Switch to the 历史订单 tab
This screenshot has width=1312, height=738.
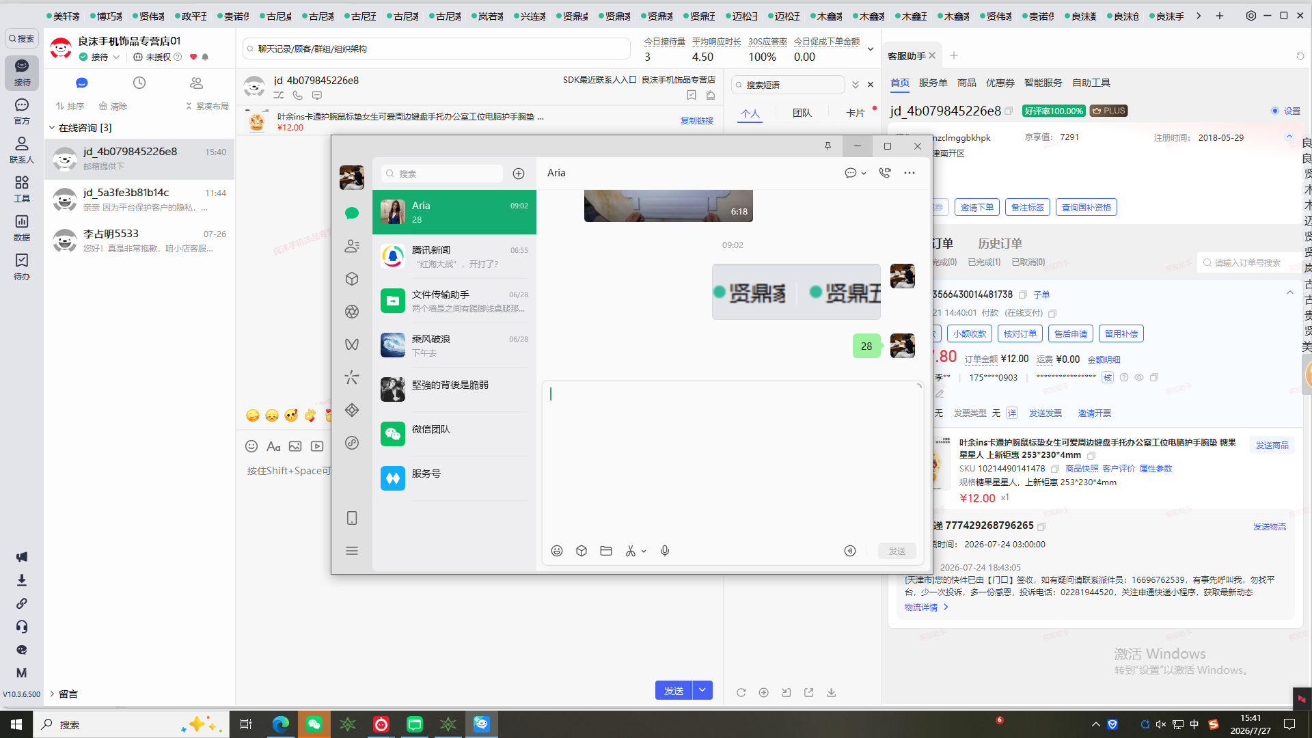pyautogui.click(x=1000, y=243)
